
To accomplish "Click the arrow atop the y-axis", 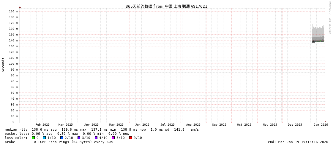I will click(20, 7).
